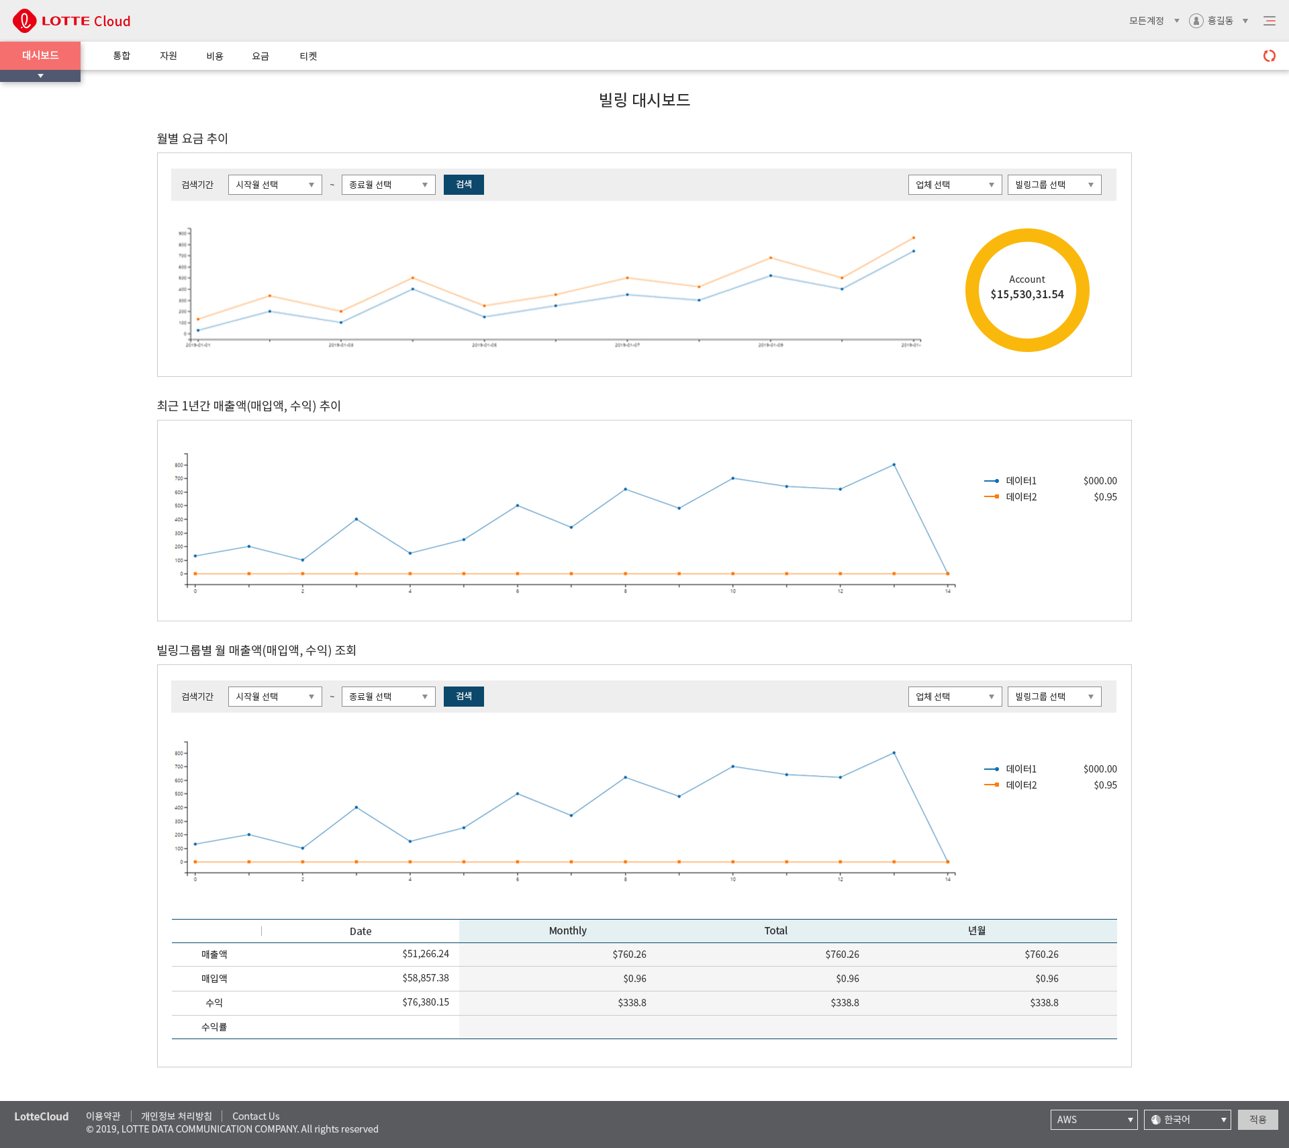1289x1148 pixels.
Task: Expand the arrow under 대시보드
Action: [40, 76]
